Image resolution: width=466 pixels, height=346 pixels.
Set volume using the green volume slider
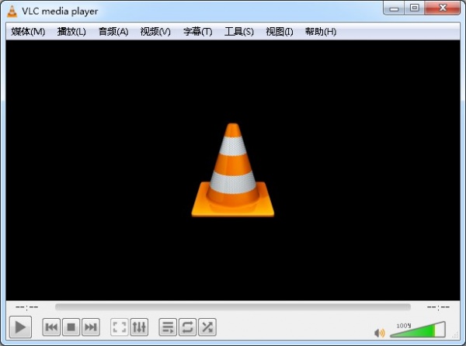(x=418, y=330)
